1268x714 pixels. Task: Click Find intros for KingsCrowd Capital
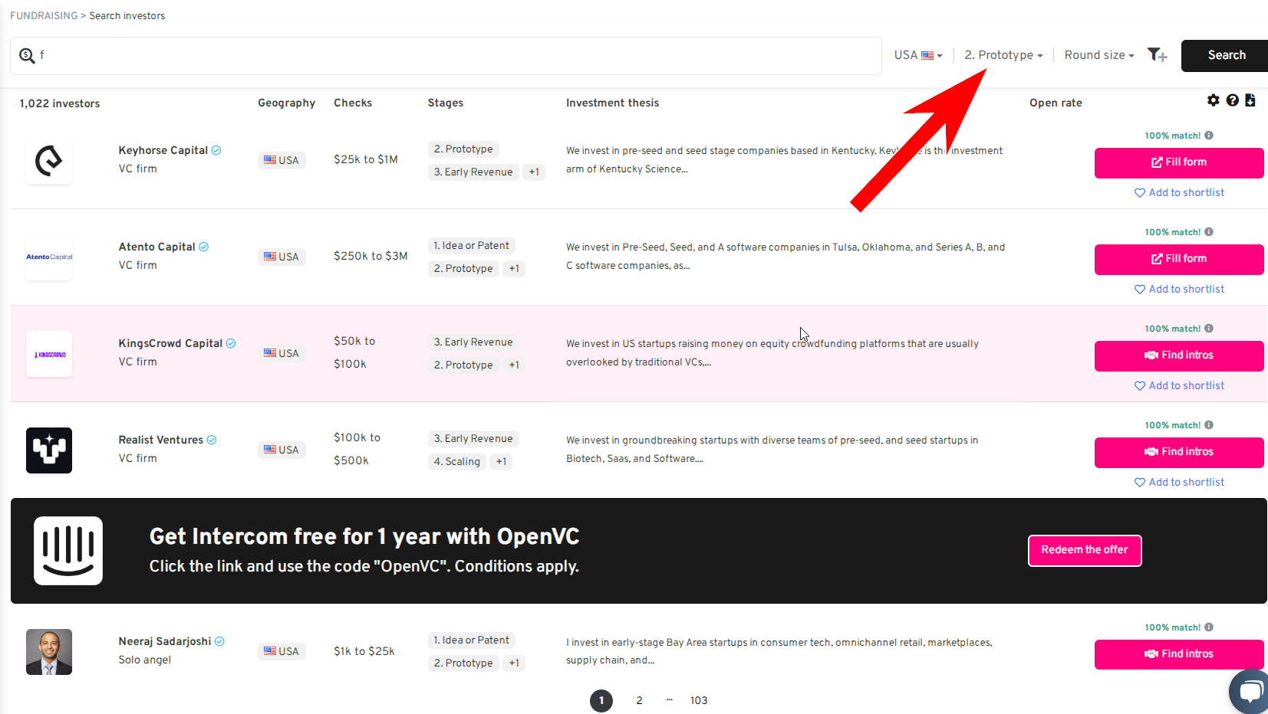point(1179,355)
